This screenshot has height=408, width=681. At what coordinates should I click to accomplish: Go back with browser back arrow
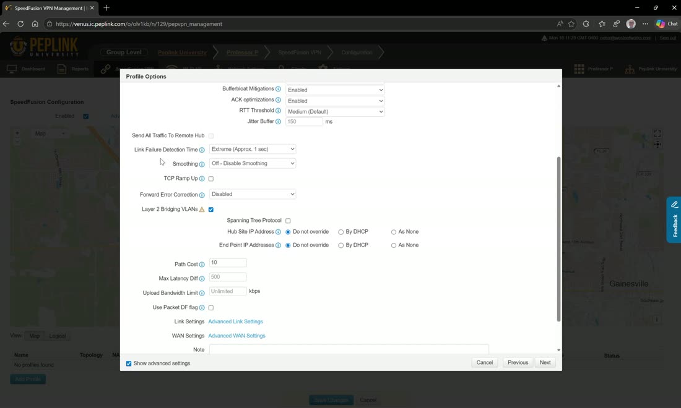click(6, 24)
